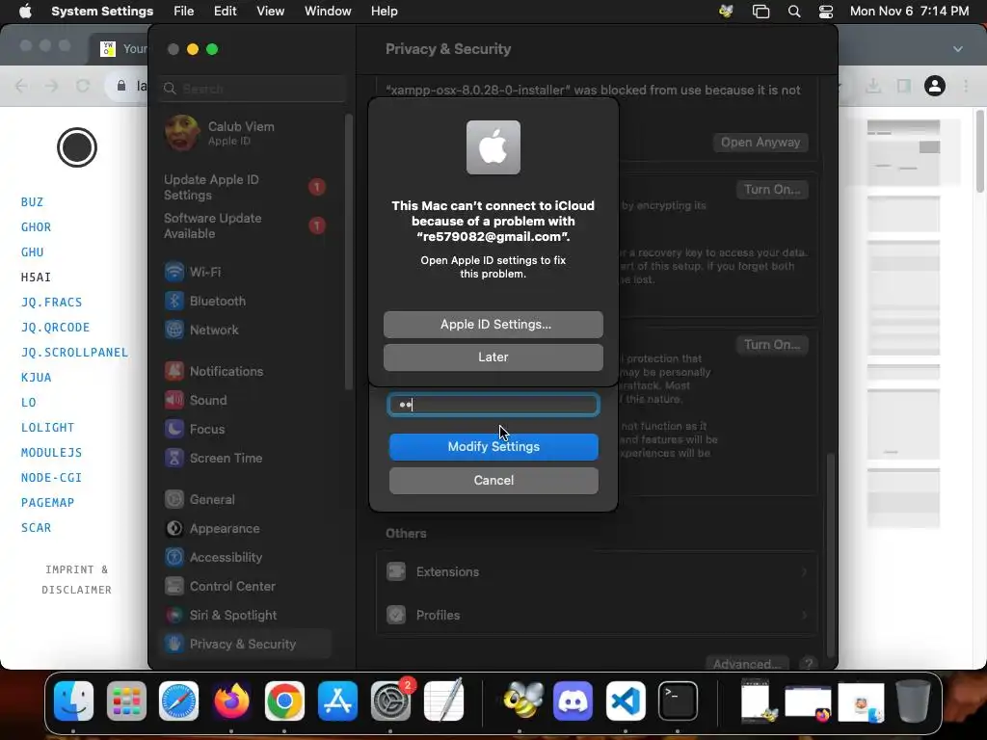This screenshot has width=987, height=740.
Task: Open Software Update Available item
Action: (x=246, y=225)
